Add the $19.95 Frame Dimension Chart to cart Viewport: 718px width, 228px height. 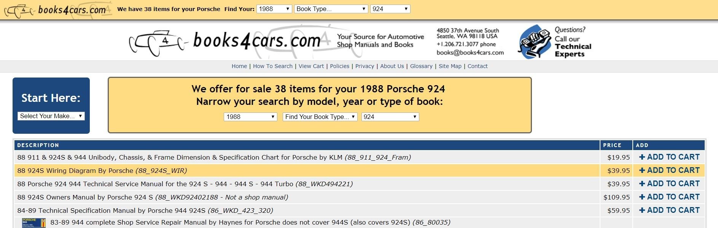(669, 157)
